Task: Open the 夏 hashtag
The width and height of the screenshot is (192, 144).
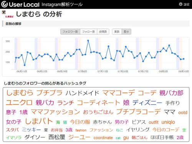Action: point(46,130)
